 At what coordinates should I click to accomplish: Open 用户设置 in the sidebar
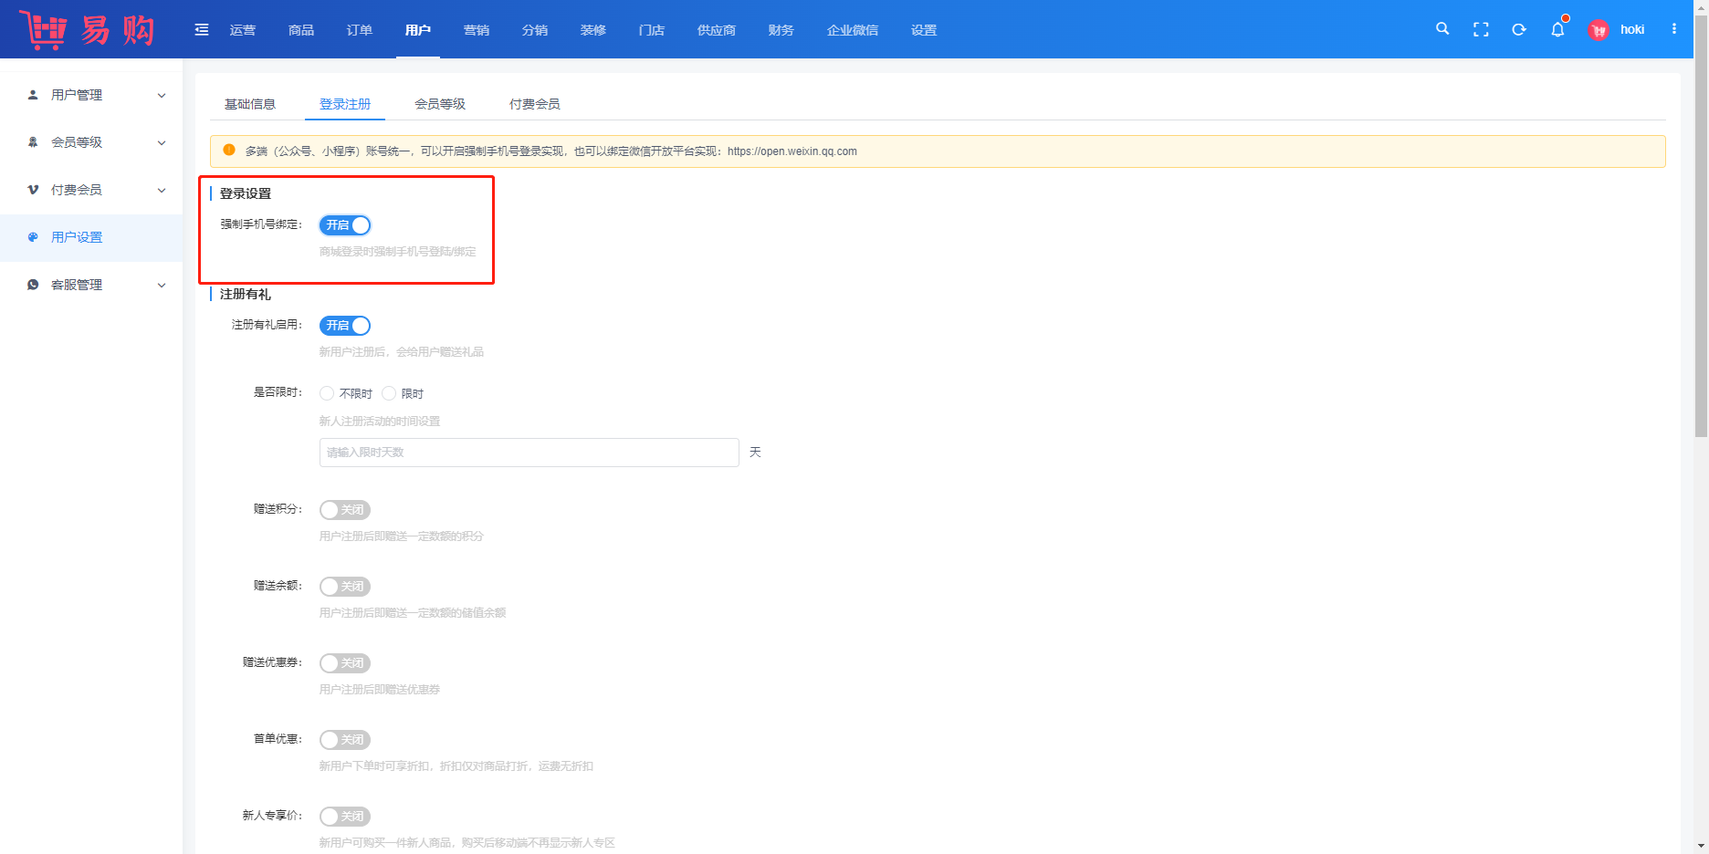click(x=77, y=237)
